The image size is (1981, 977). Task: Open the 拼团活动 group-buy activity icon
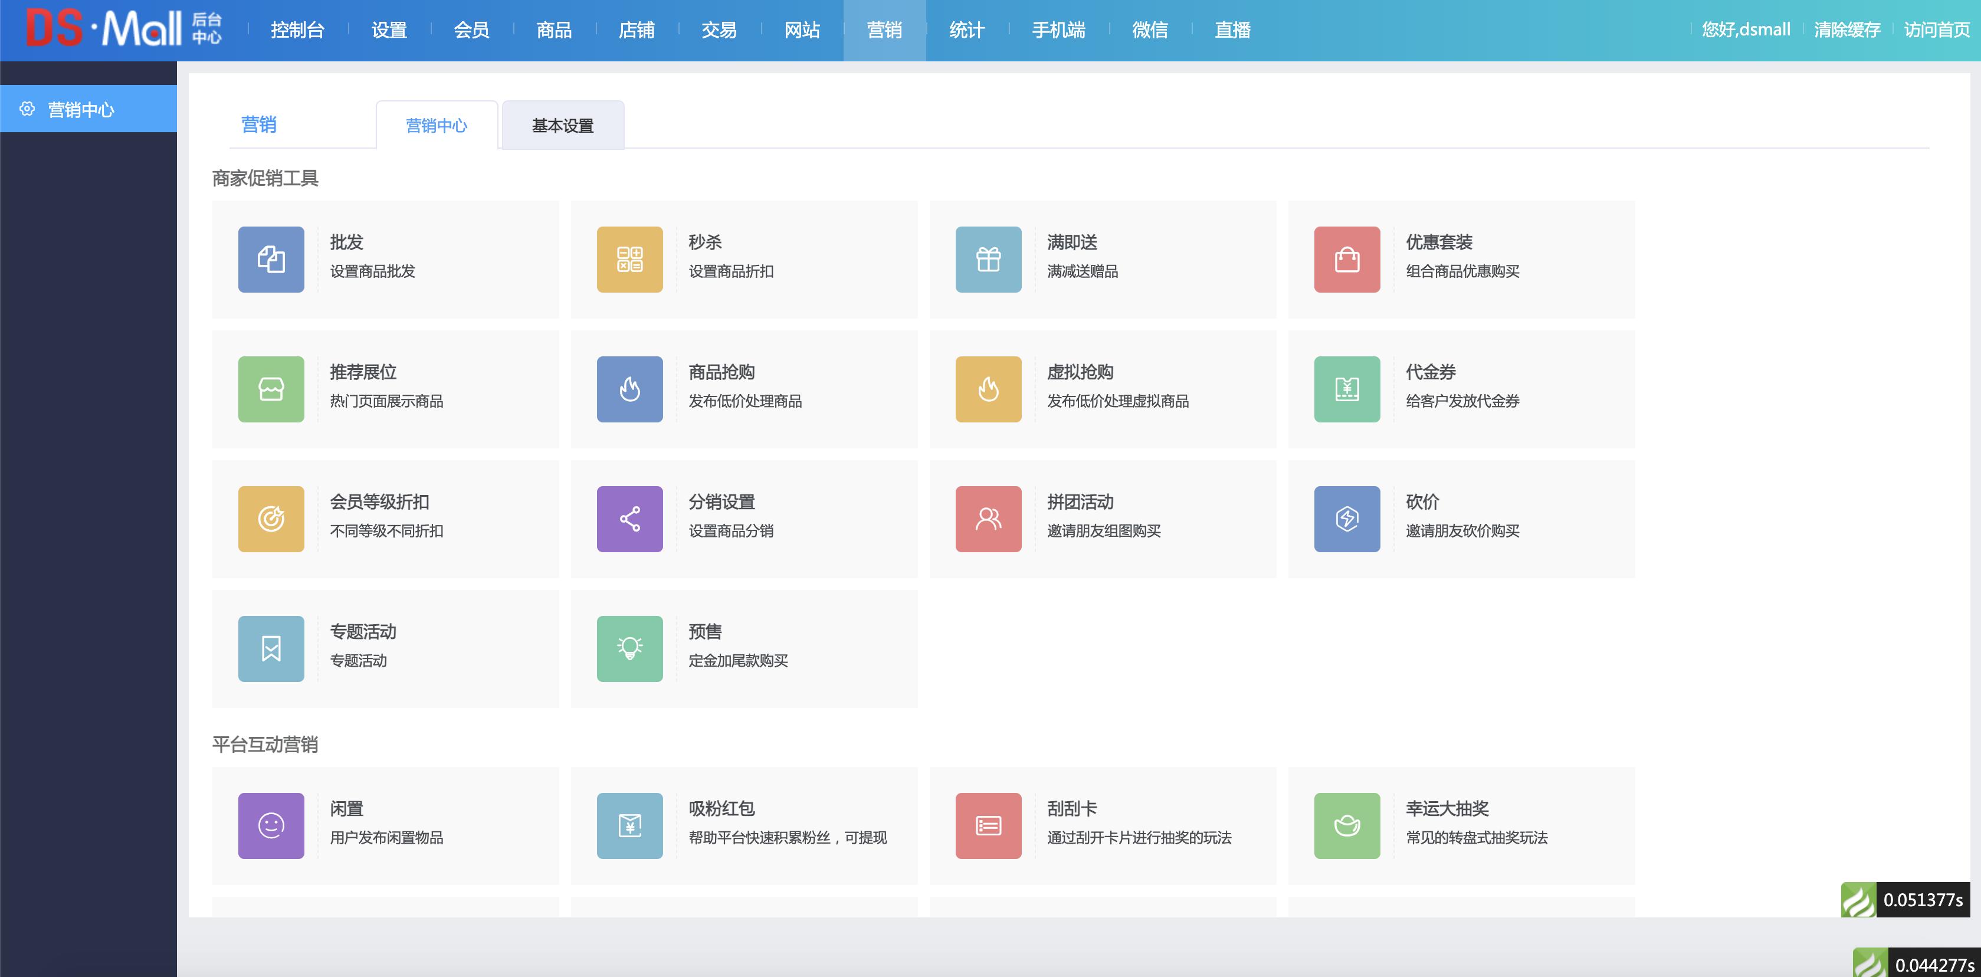coord(988,519)
